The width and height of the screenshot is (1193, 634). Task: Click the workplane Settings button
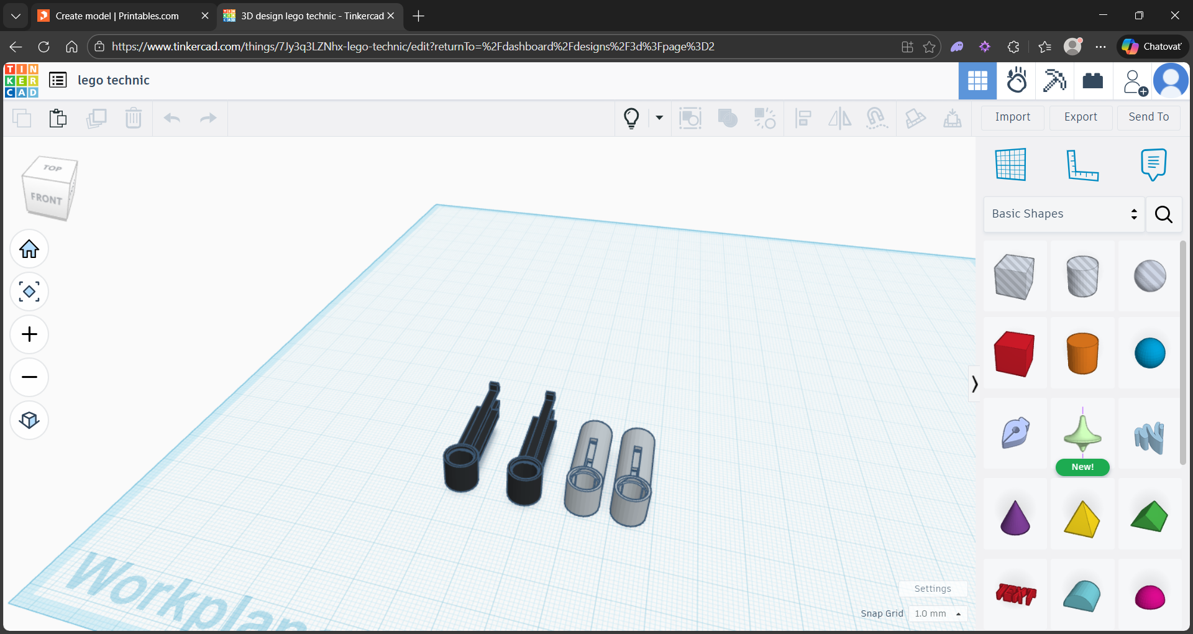click(933, 589)
